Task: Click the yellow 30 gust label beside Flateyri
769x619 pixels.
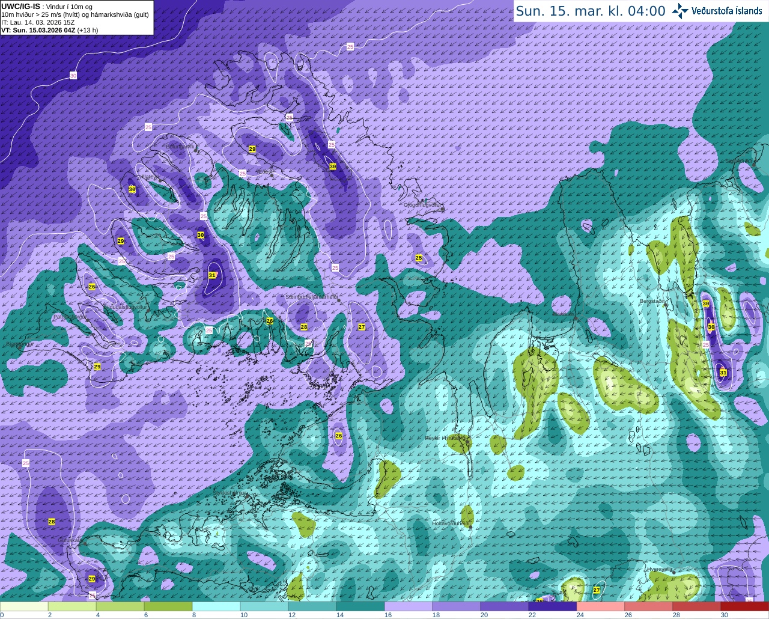Action: point(132,189)
